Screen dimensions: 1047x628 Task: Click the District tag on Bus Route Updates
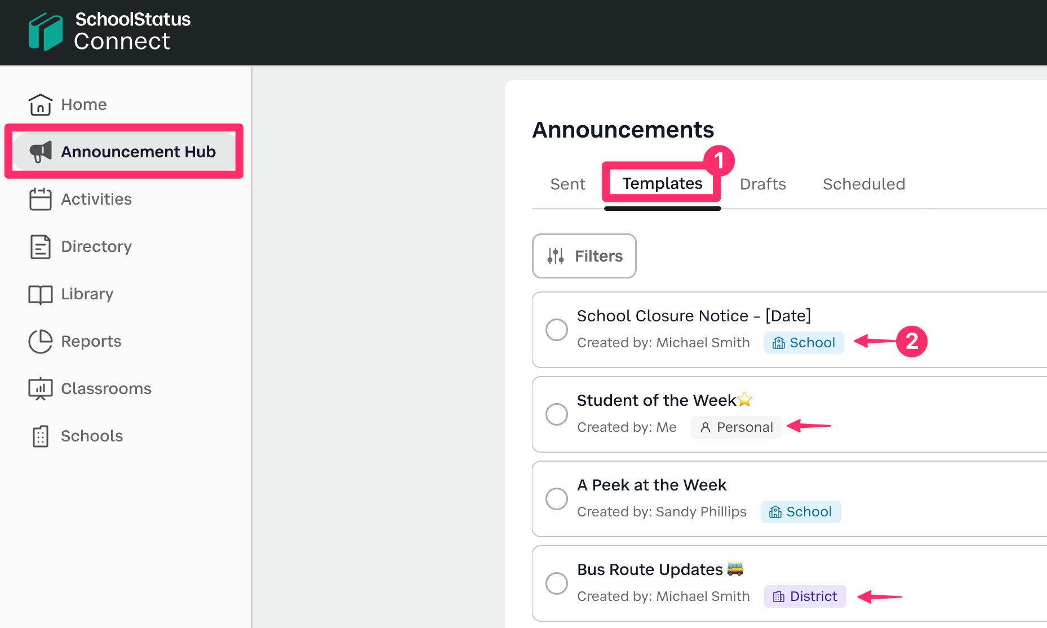[x=805, y=596]
